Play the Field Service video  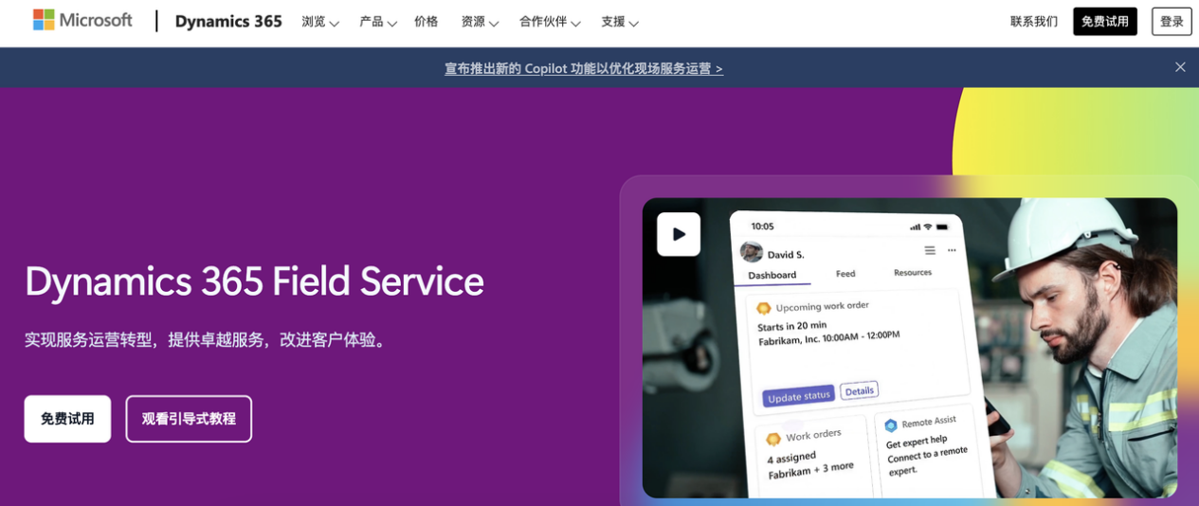coord(679,234)
